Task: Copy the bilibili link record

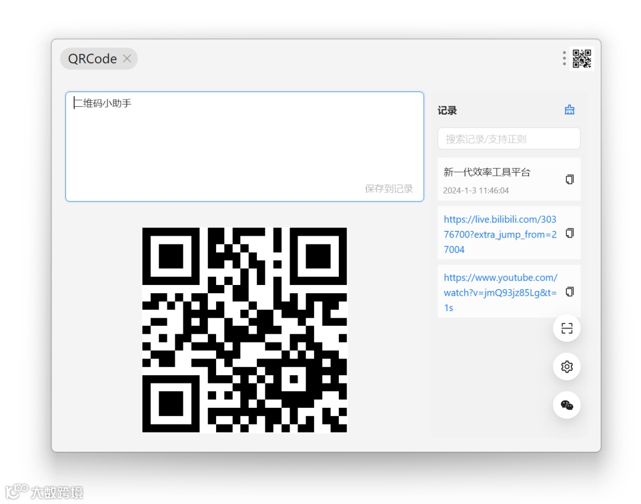Action: coord(569,233)
